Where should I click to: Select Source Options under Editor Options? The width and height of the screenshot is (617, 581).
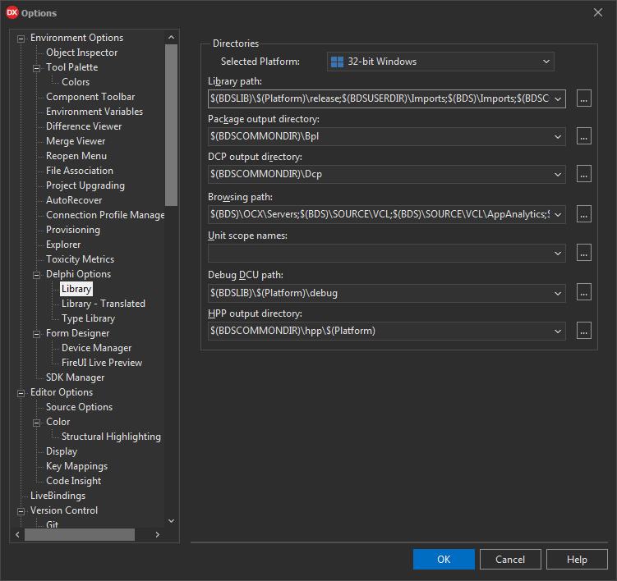[79, 407]
